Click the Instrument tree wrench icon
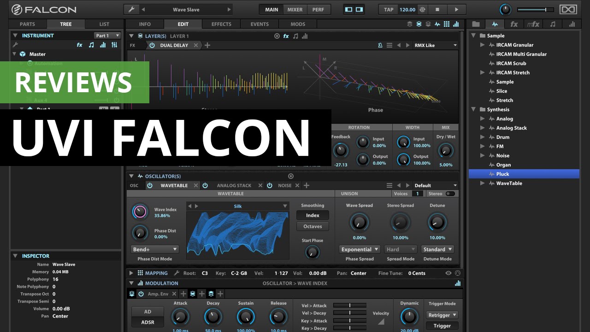The width and height of the screenshot is (590, 332). (15, 45)
